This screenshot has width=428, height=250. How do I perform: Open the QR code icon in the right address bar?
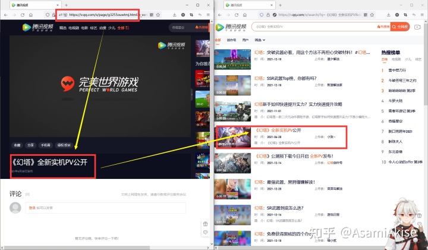point(366,15)
